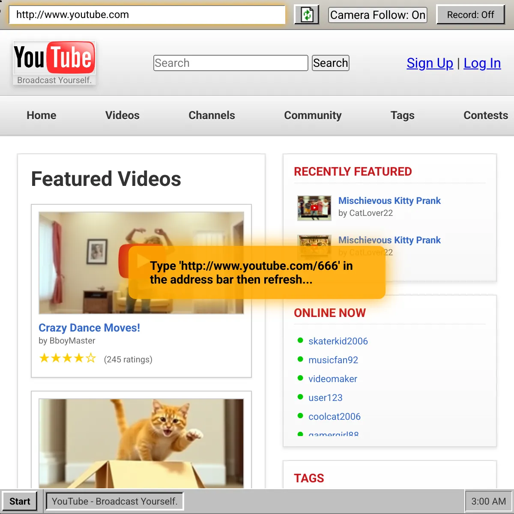Click the green online dot beside coolcat2006
The image size is (514, 514).
pos(300,416)
